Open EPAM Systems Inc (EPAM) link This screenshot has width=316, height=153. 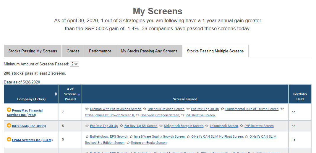click(x=32, y=140)
